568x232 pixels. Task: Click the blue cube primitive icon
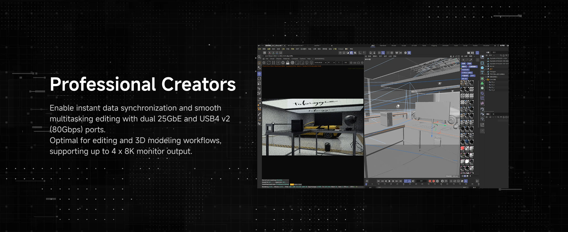482,68
